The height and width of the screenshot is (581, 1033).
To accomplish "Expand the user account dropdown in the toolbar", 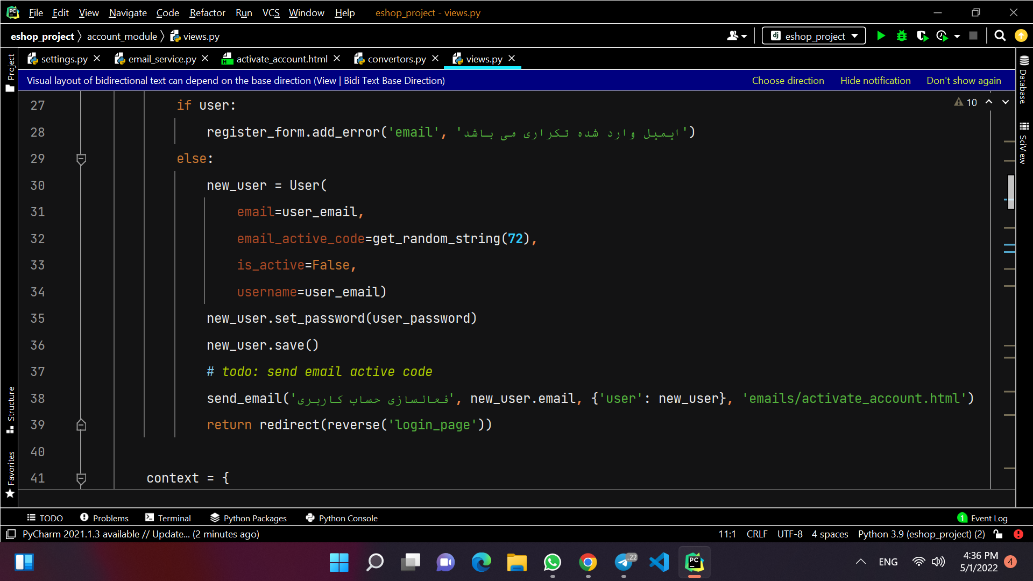I will point(737,36).
